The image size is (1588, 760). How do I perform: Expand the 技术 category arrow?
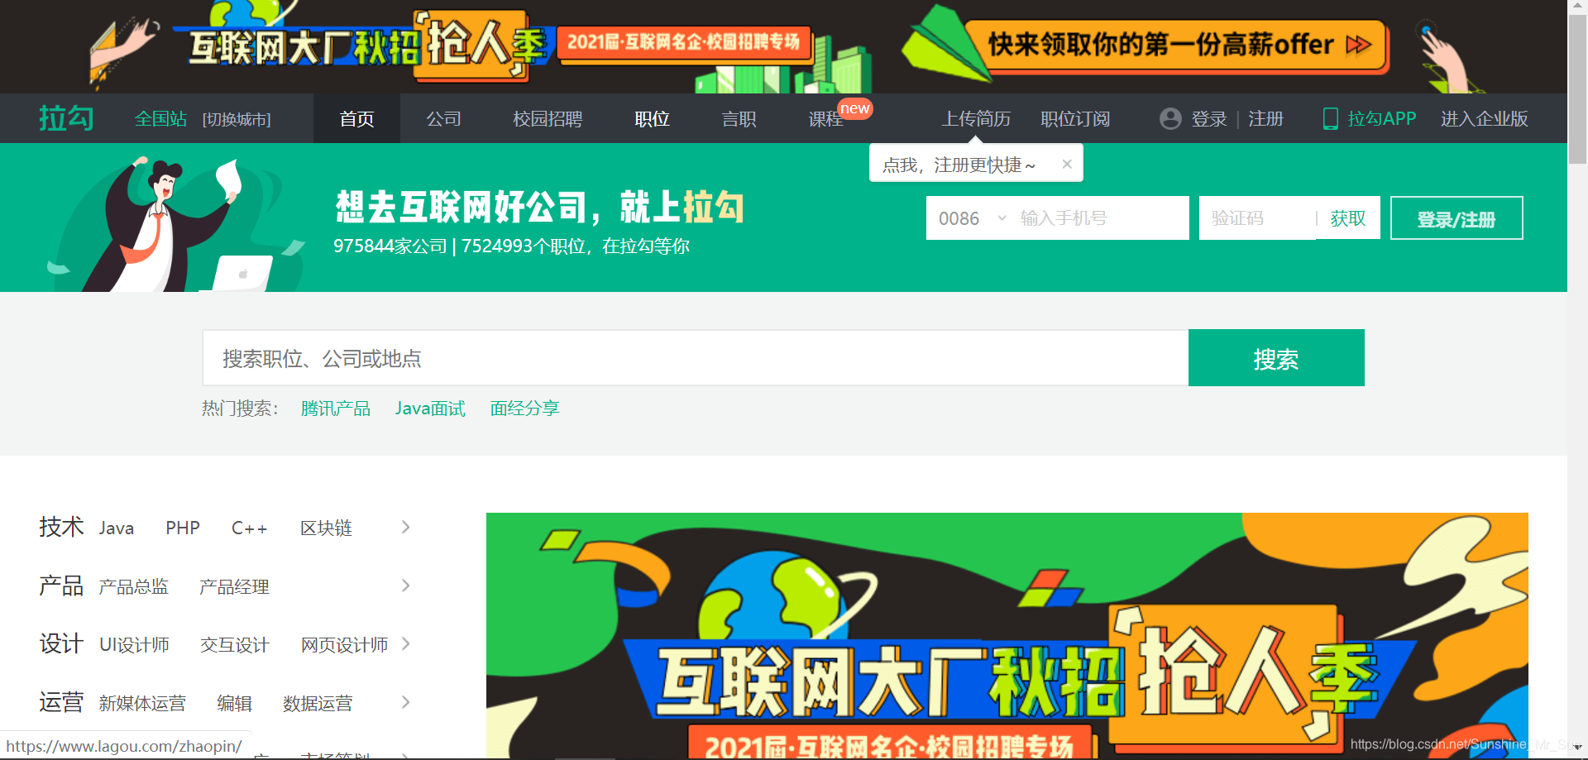point(404,527)
